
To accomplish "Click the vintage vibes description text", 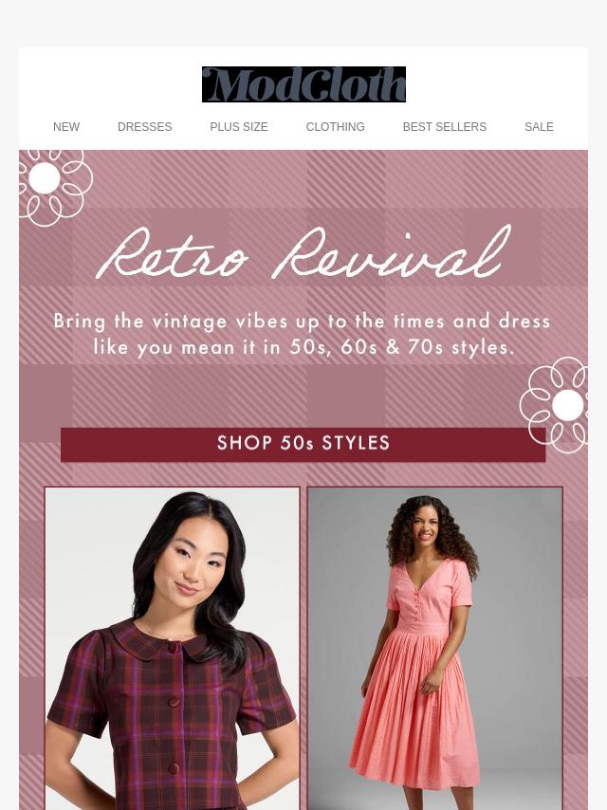I will click(303, 334).
